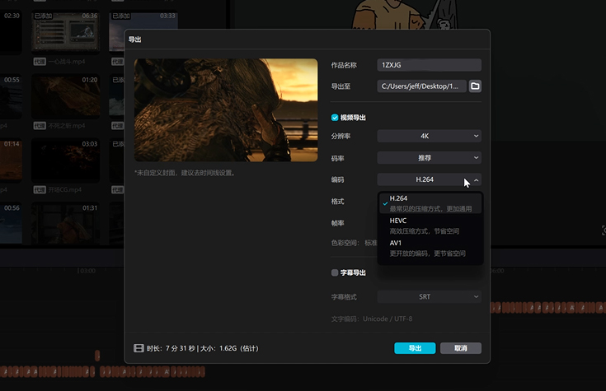Viewport: 606px width, 391px height.
Task: Click the export cover preview image
Action: coord(226,110)
